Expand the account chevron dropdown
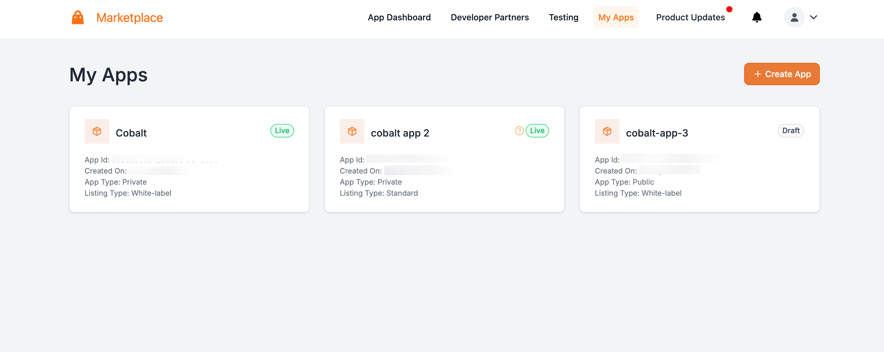 (x=813, y=17)
